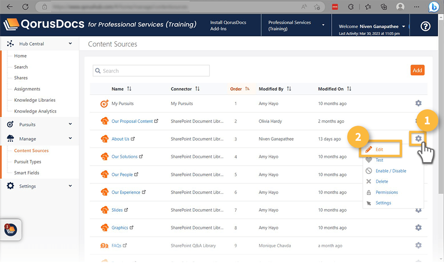The image size is (444, 270).
Task: Open Assignments in the sidebar
Action: point(27,89)
